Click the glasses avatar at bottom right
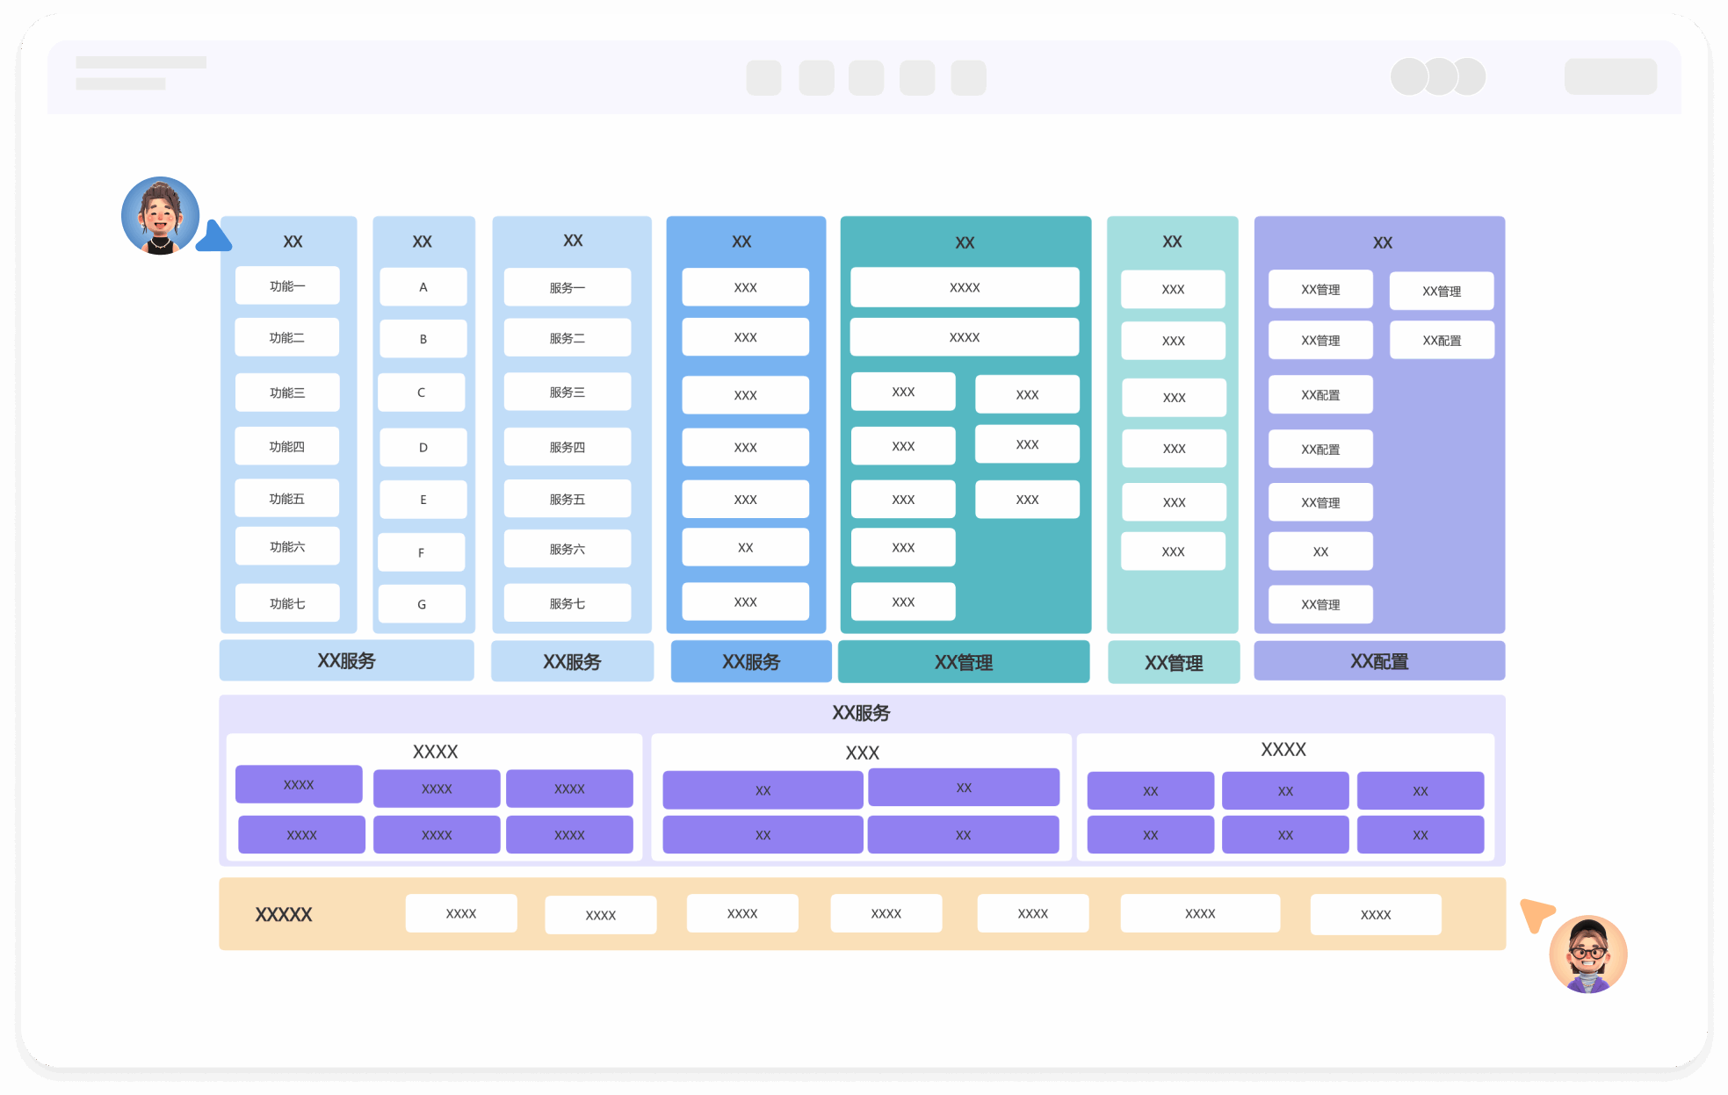Image resolution: width=1728 pixels, height=1095 pixels. 1587,955
